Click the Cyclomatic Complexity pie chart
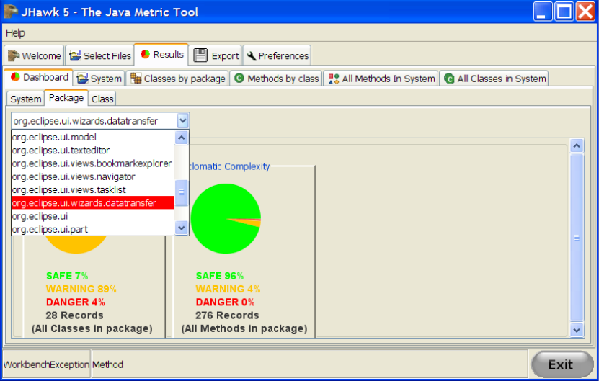599x381 pixels. (x=226, y=219)
